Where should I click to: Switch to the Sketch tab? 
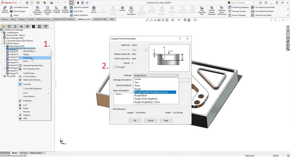pos(13,19)
